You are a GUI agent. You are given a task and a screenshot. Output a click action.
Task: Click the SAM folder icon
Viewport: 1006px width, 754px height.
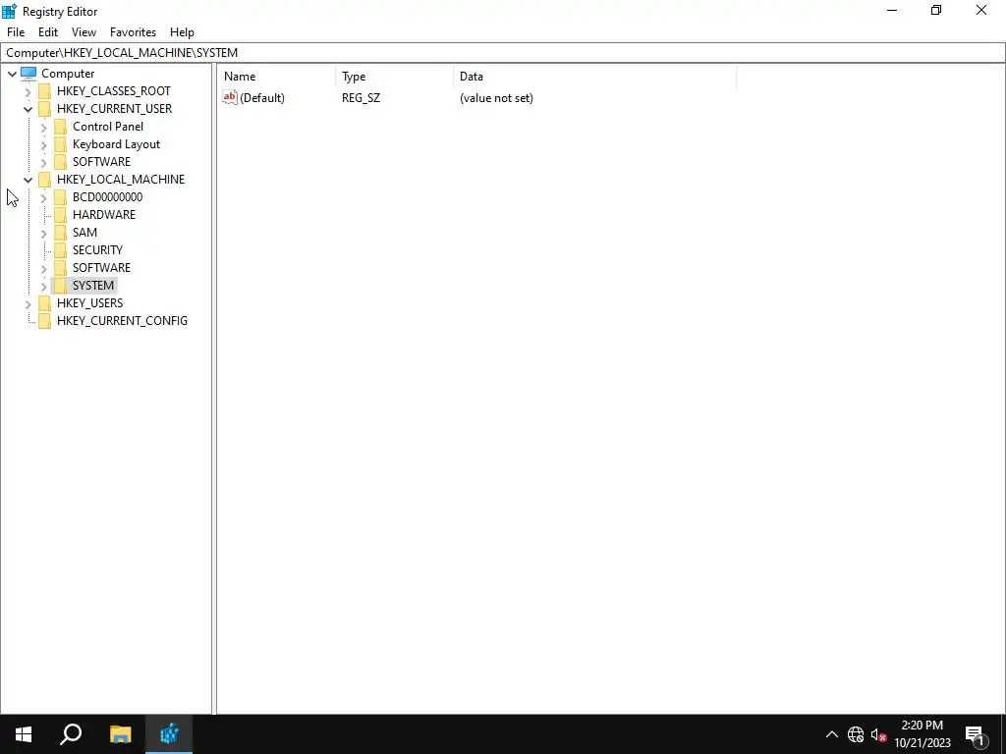tap(60, 232)
